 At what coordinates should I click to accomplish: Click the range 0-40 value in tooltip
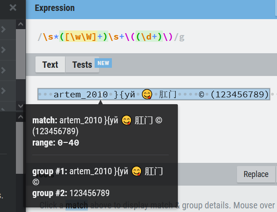click(x=68, y=143)
